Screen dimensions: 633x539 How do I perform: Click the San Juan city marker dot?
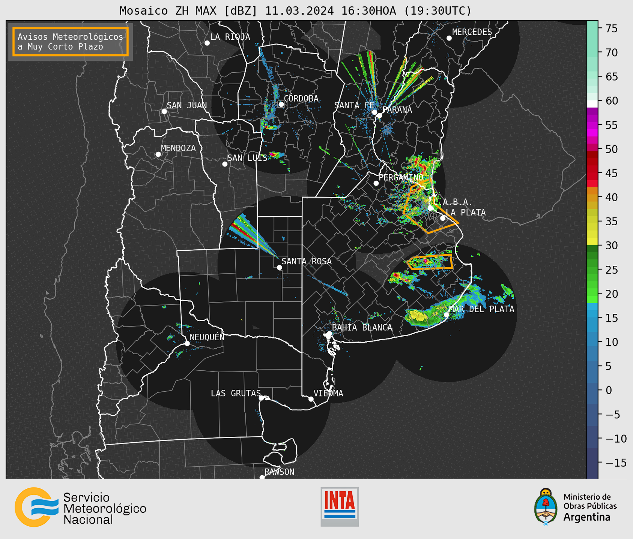pyautogui.click(x=164, y=111)
